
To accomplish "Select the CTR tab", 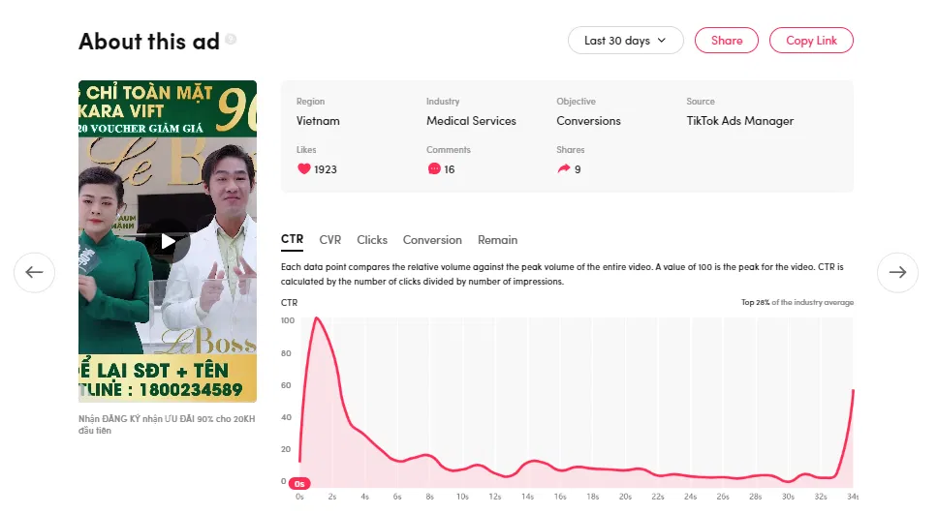I will point(292,240).
